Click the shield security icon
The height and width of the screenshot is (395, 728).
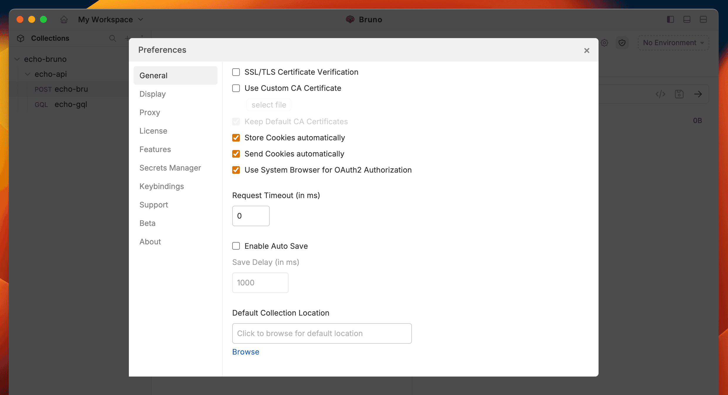(622, 43)
